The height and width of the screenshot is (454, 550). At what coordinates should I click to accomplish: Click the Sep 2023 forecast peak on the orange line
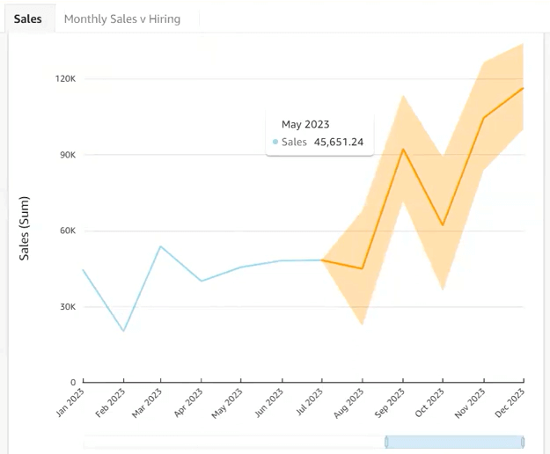coord(403,150)
